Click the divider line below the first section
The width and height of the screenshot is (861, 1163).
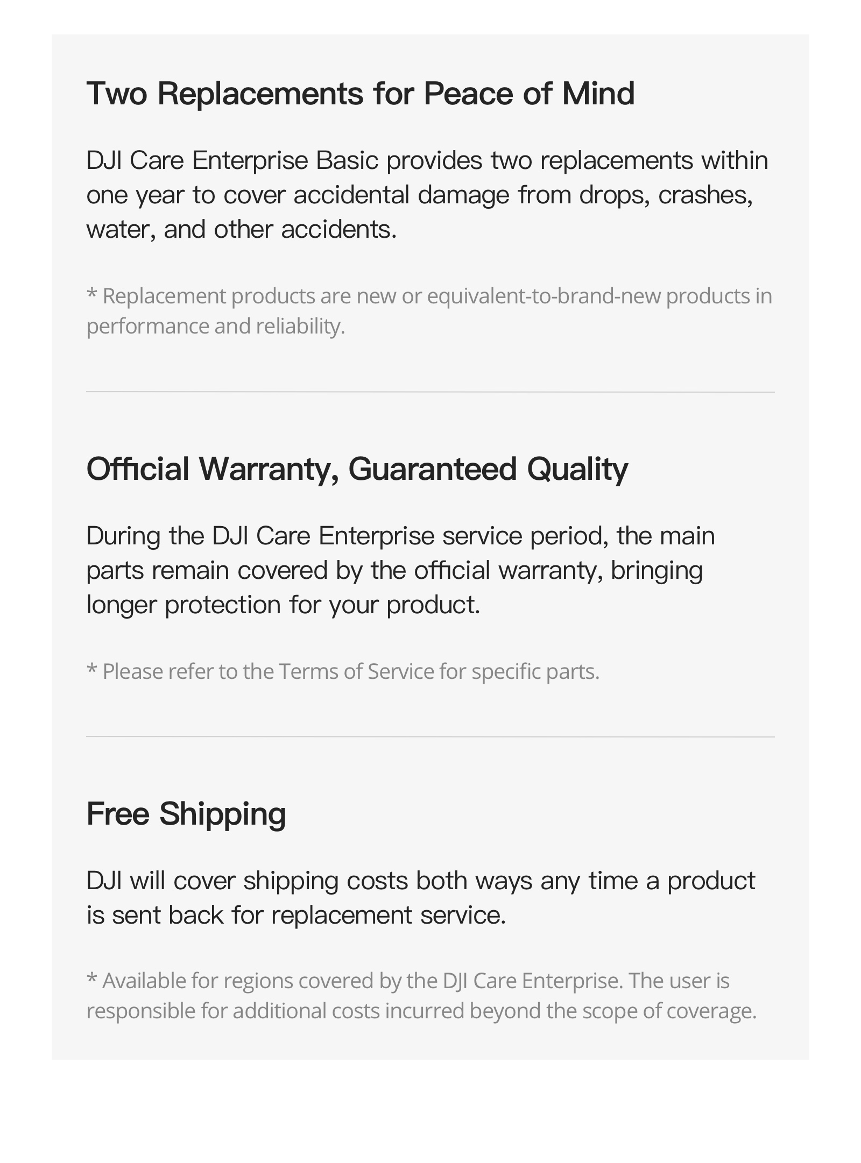click(430, 392)
